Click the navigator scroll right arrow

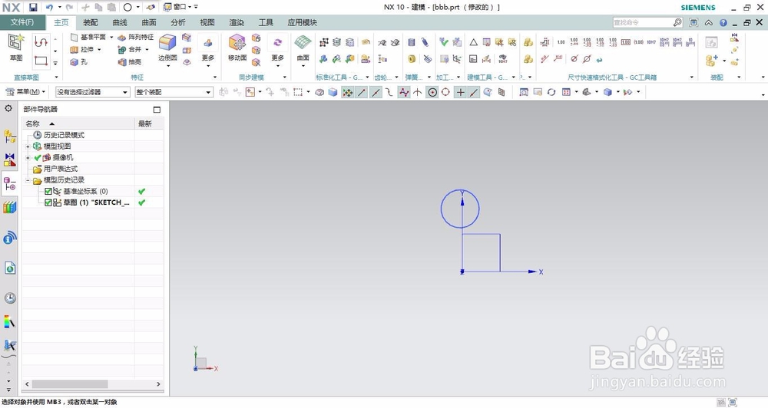(158, 384)
